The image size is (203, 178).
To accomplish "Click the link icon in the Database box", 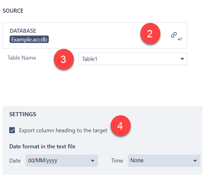I will point(174,35).
